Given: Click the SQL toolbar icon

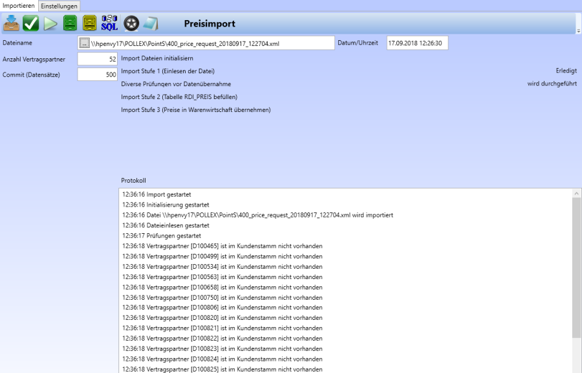Looking at the screenshot, I should [109, 23].
